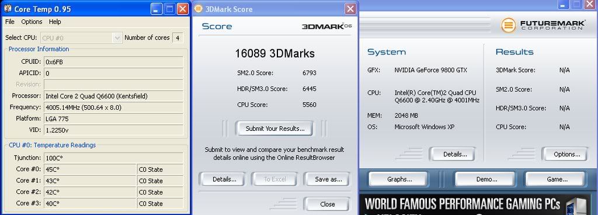The image size is (598, 215).
Task: Minimize the Core Temp window
Action: 156,9
